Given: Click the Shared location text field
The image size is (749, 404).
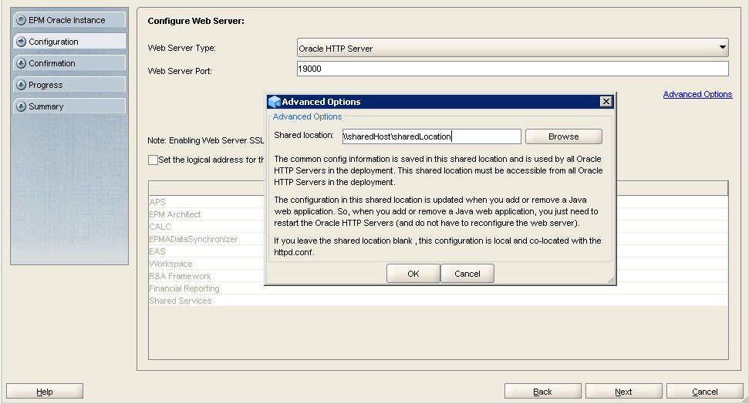Looking at the screenshot, I should coord(431,136).
